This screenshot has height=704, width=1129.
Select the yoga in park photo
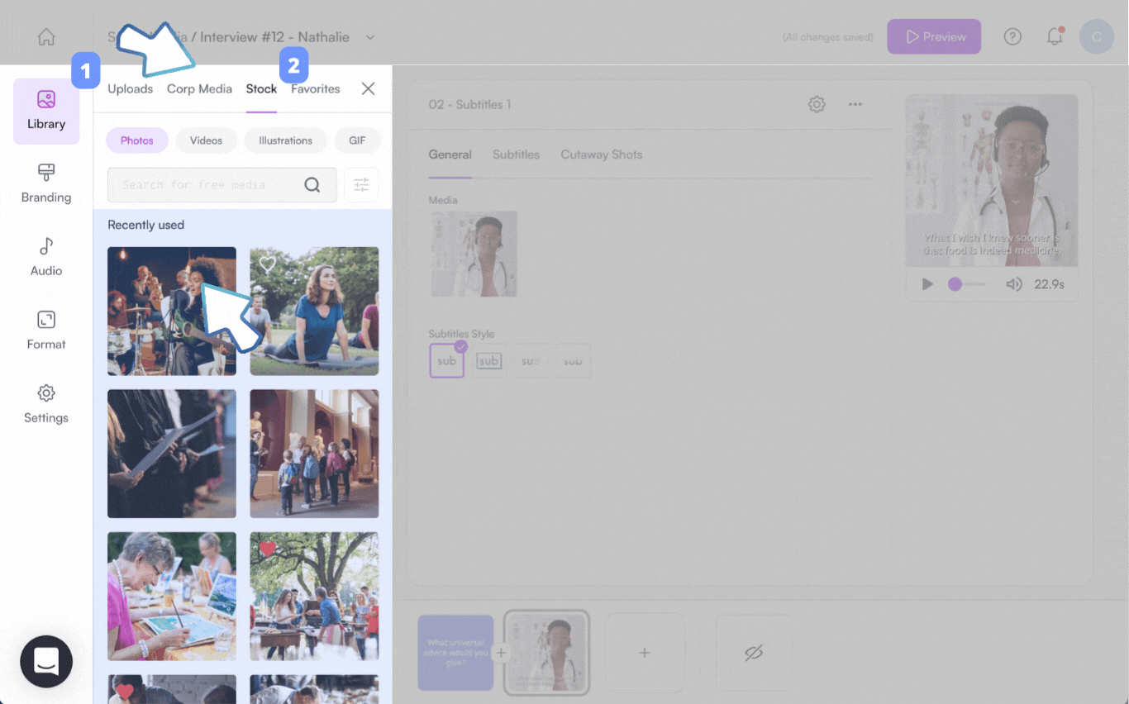click(x=314, y=312)
